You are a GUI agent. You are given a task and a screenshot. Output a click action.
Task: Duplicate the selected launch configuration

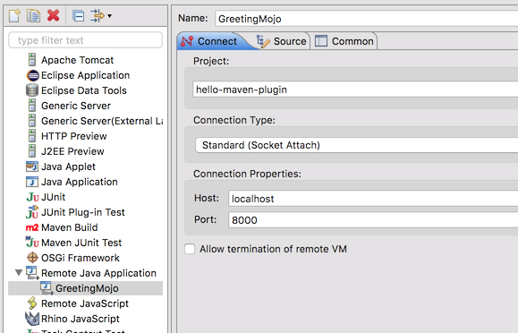[x=34, y=15]
